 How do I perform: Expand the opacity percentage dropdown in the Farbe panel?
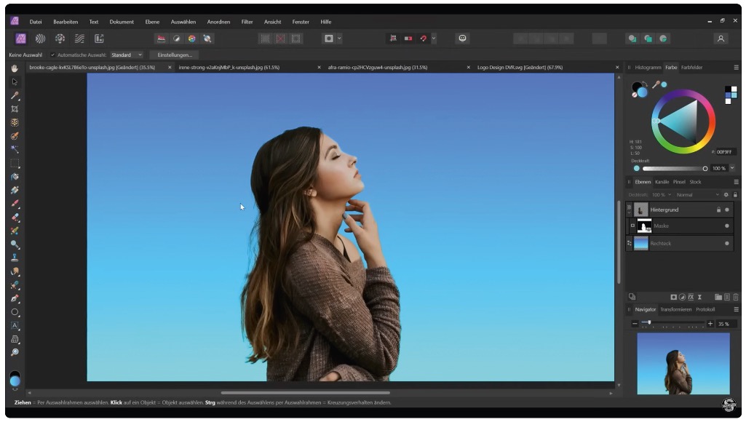731,168
